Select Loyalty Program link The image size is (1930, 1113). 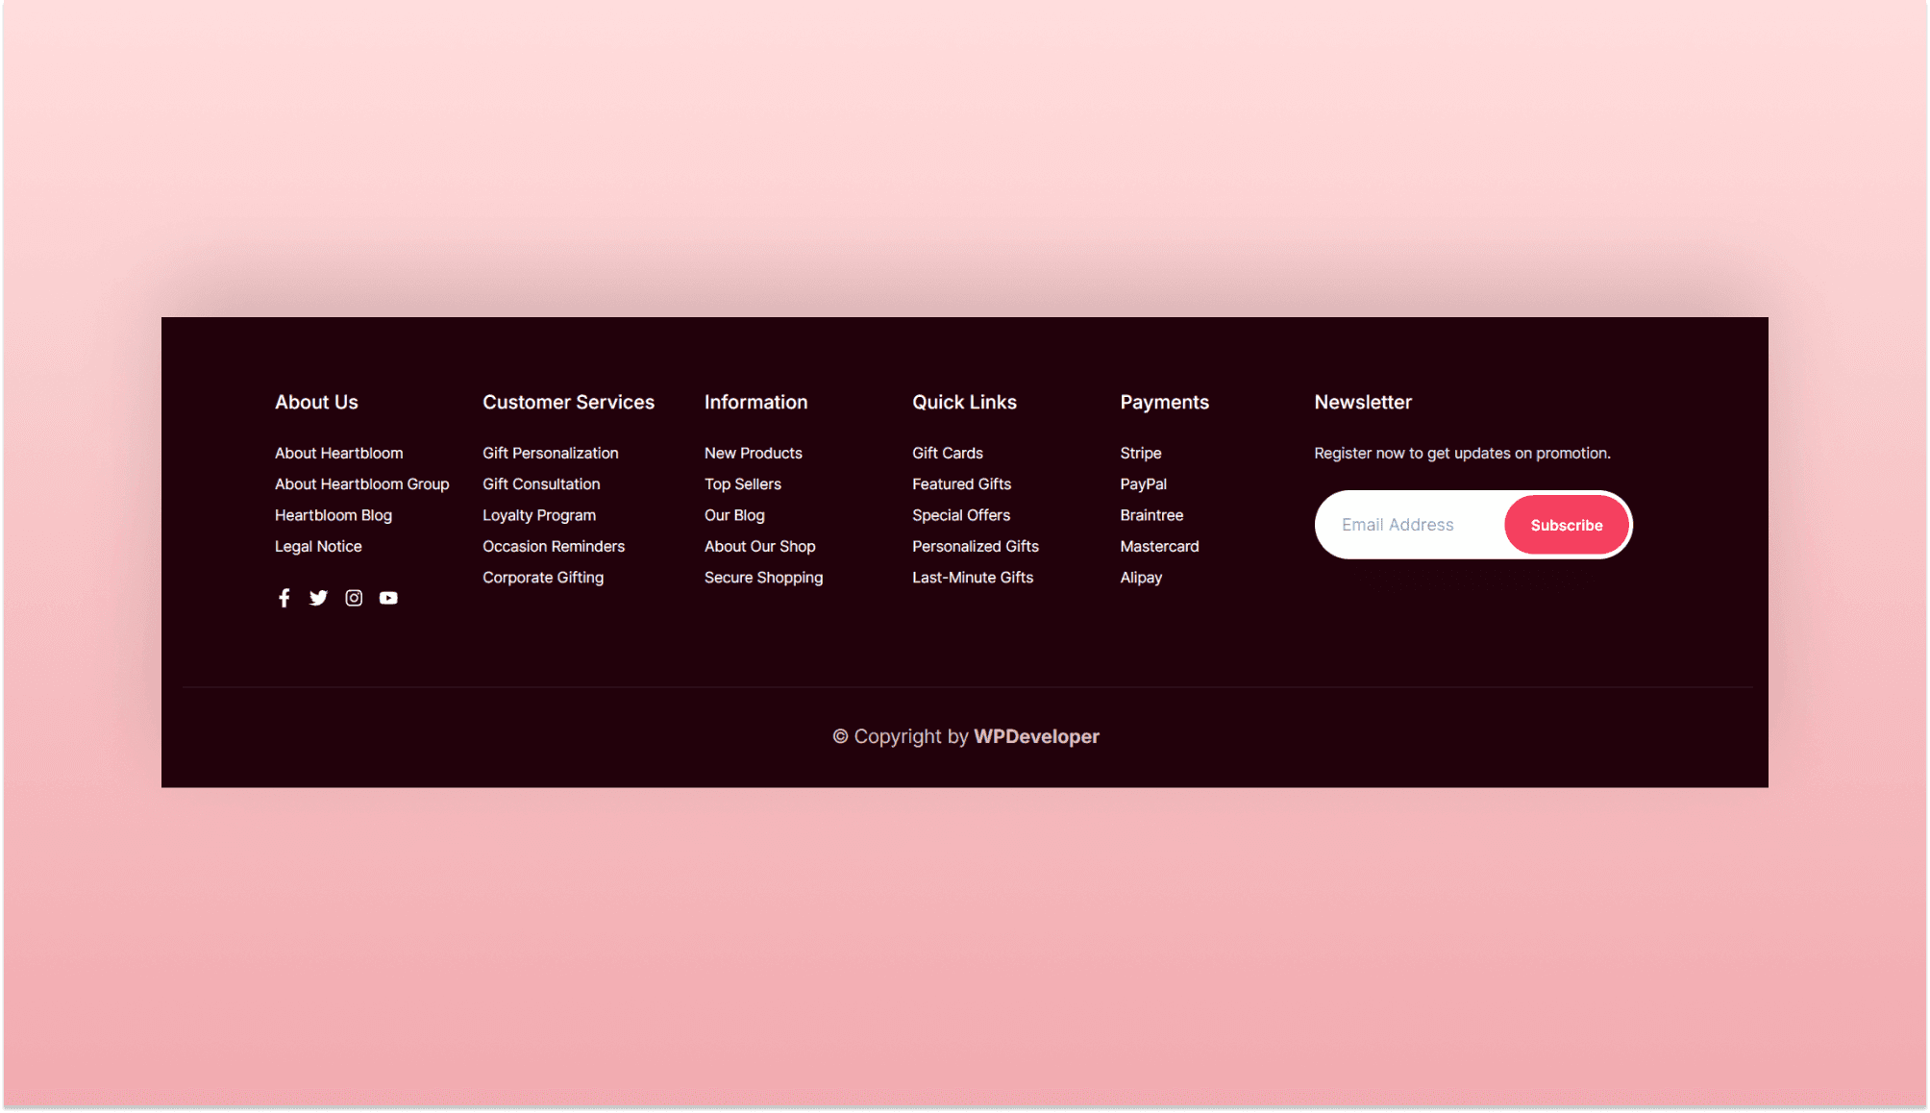pos(538,515)
